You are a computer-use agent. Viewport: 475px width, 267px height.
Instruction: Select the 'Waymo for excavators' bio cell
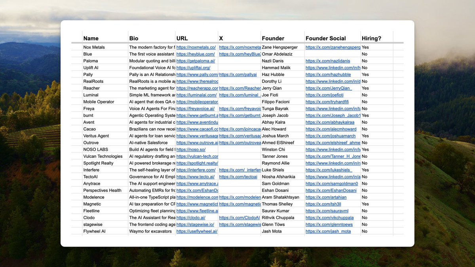pyautogui.click(x=152, y=231)
